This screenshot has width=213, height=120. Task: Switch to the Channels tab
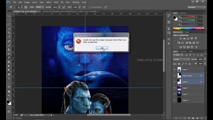click(x=183, y=51)
